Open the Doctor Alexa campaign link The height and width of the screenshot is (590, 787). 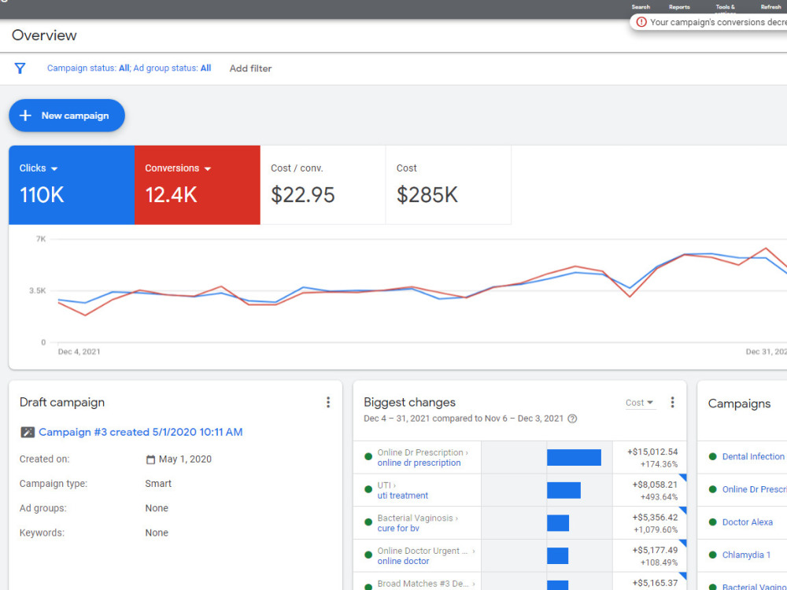(x=748, y=522)
